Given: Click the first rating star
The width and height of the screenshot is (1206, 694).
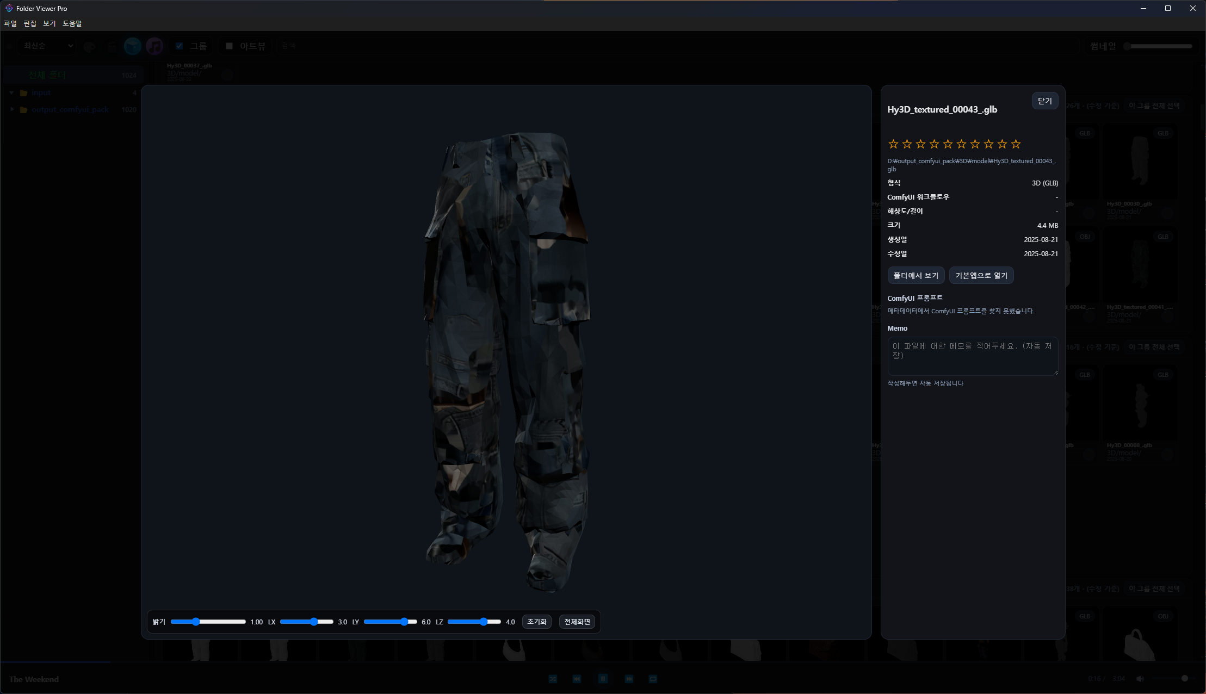Looking at the screenshot, I should [893, 144].
